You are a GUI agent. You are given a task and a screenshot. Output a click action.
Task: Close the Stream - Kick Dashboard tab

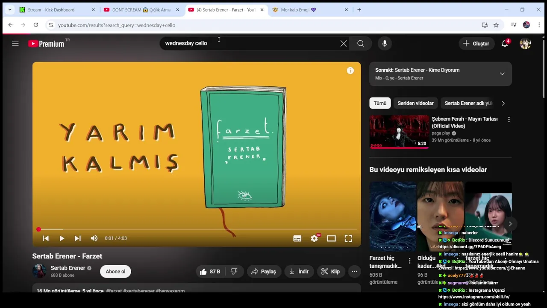click(x=93, y=10)
